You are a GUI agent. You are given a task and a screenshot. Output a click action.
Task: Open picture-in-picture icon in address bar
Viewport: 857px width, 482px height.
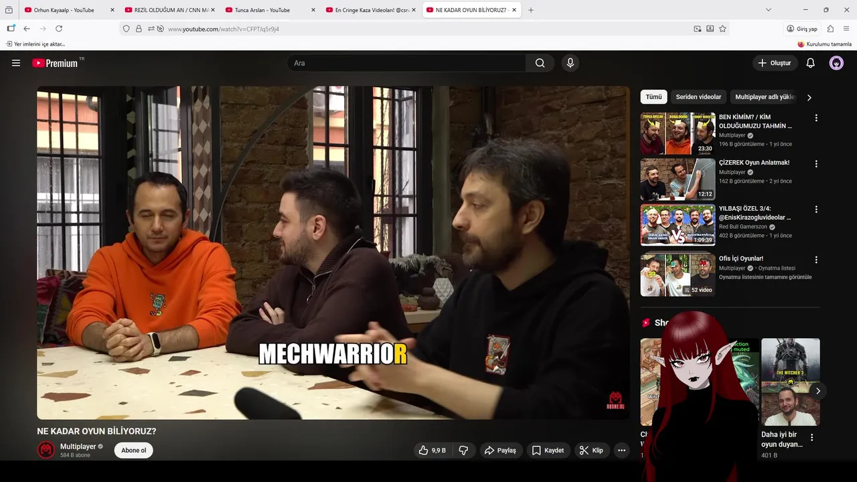[x=698, y=29]
